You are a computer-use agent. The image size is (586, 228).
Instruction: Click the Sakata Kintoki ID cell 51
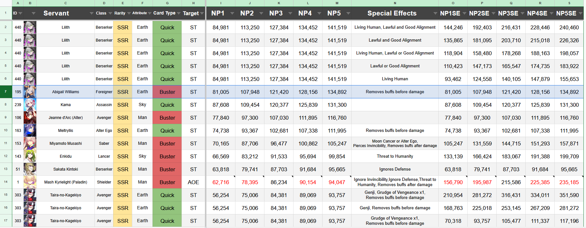coord(18,169)
